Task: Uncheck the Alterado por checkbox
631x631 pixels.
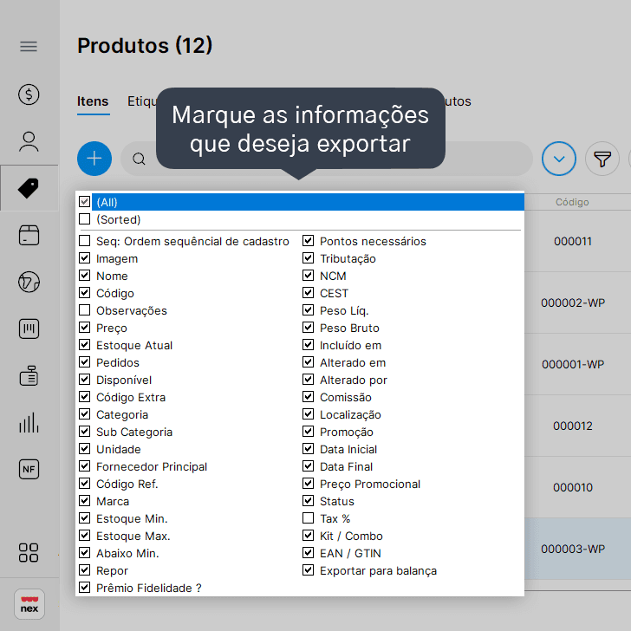Action: pos(309,379)
